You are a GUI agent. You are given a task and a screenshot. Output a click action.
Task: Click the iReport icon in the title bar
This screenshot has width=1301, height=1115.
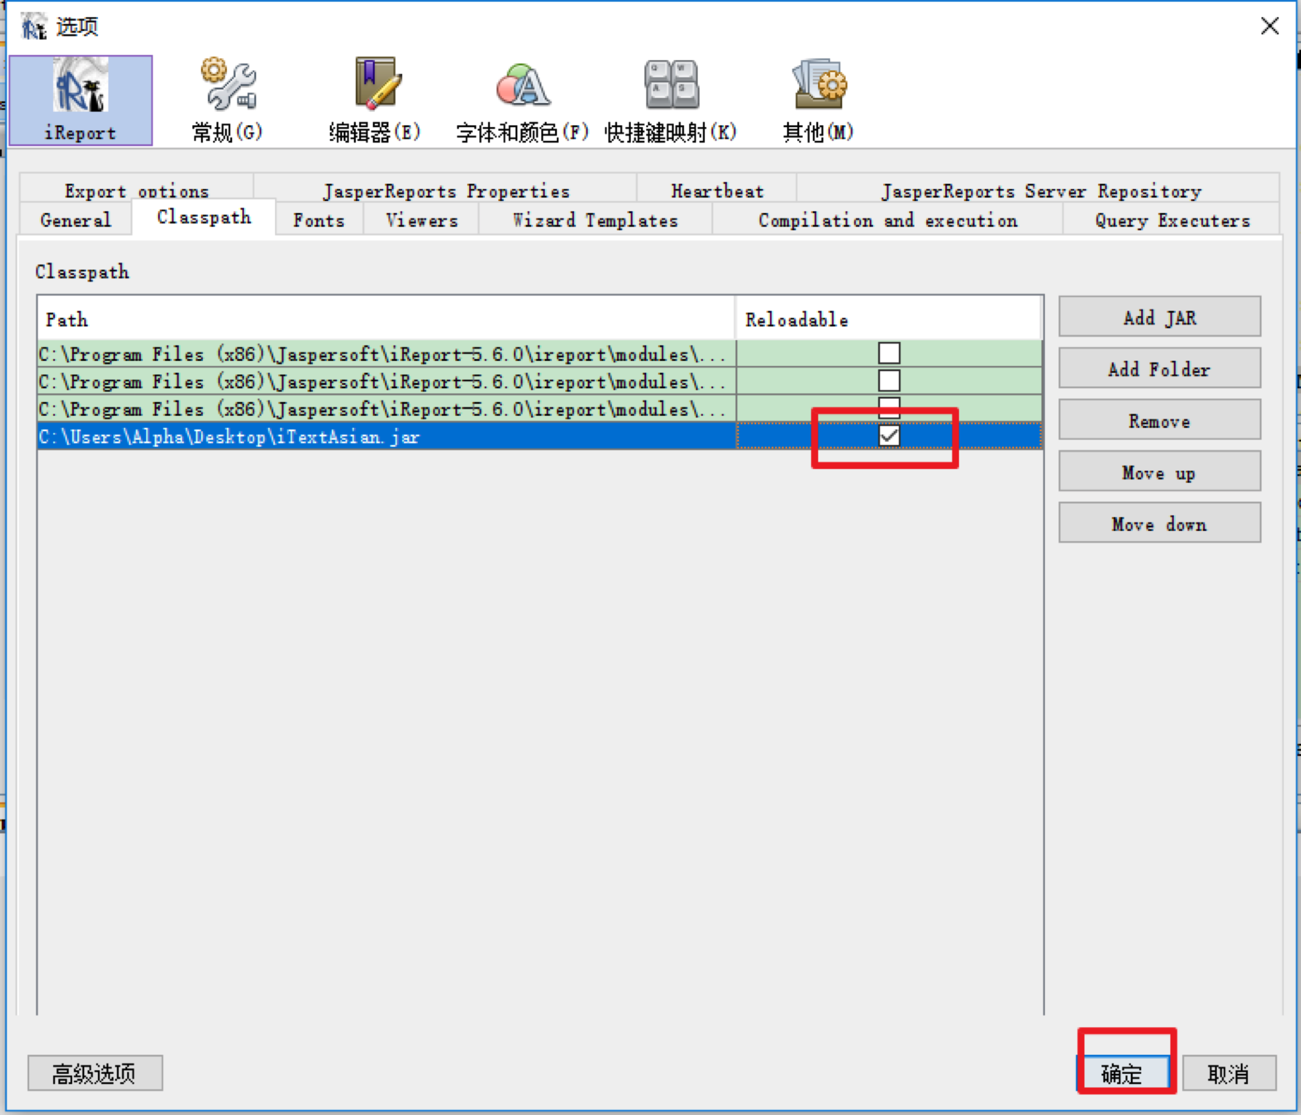coord(34,26)
